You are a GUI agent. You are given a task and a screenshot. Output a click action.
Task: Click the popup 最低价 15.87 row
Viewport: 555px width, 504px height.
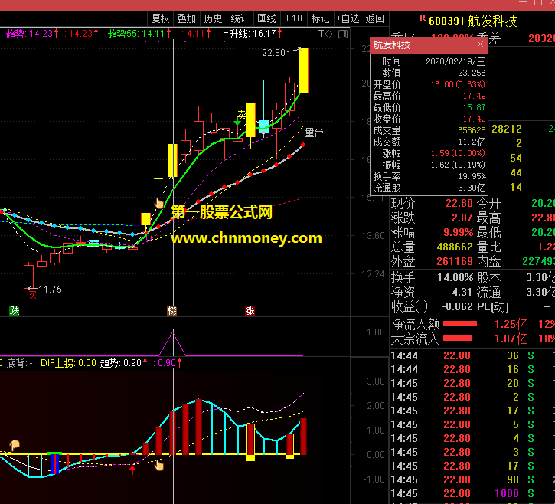[429, 107]
